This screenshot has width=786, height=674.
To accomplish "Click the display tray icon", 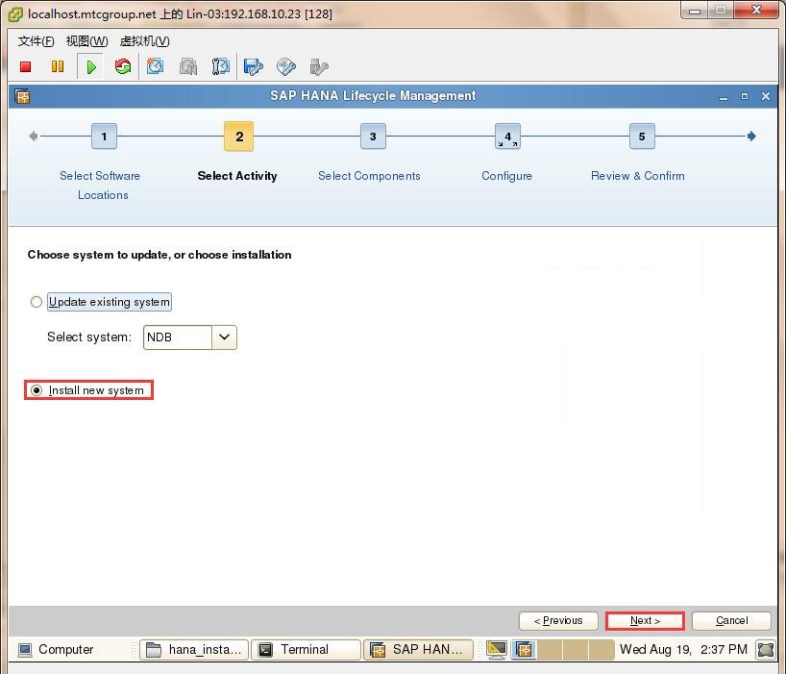I will pyautogui.click(x=497, y=649).
